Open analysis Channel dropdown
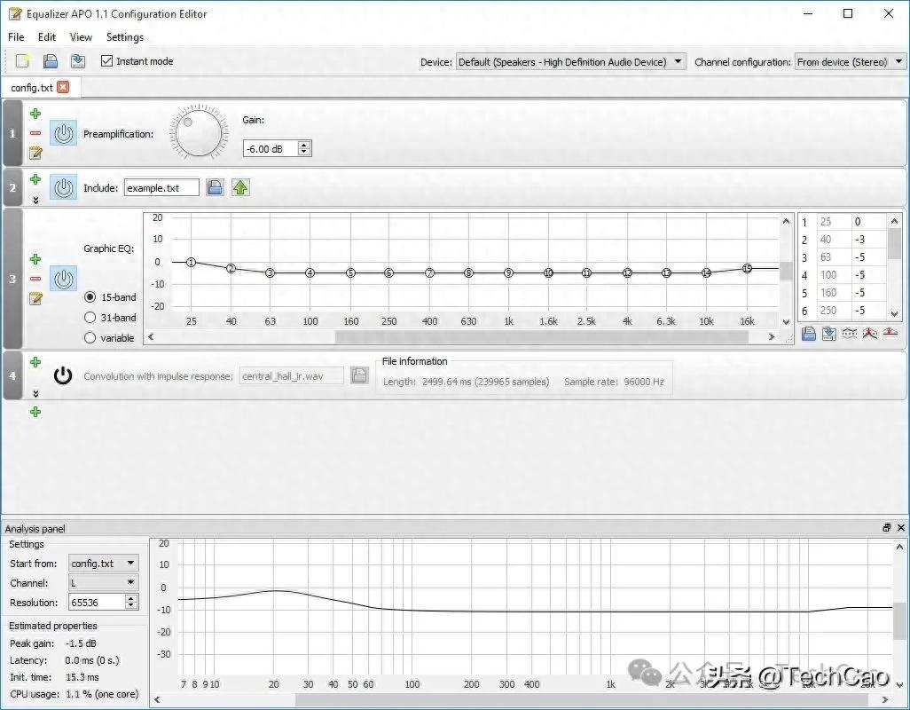Viewport: 910px width, 710px height. click(103, 583)
